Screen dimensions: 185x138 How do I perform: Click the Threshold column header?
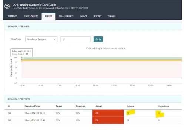pos(80,106)
